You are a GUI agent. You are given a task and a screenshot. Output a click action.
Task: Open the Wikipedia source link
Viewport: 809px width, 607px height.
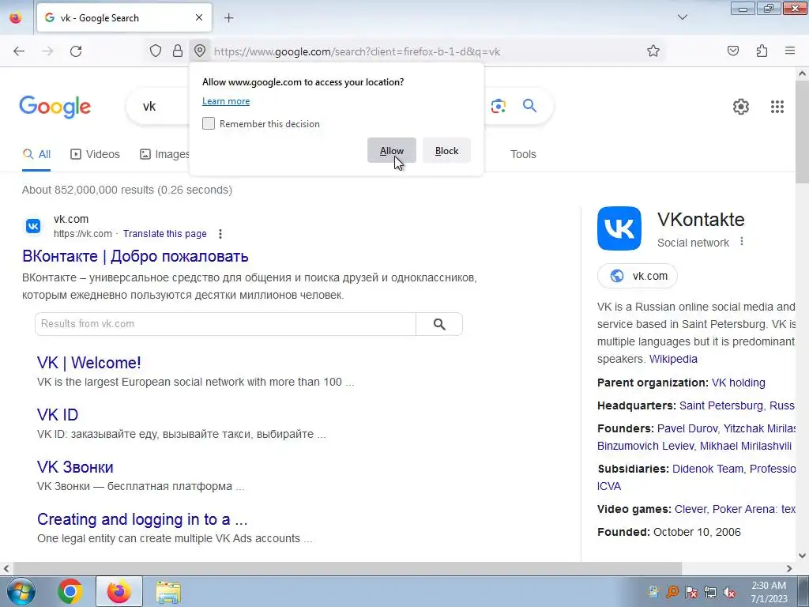tap(673, 359)
